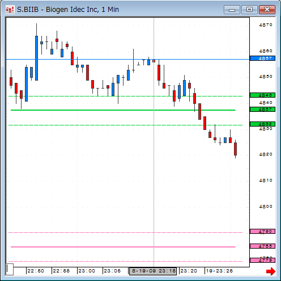The height and width of the screenshot is (281, 281).
Task: Click the 4850 price axis label
Action: pos(266,77)
